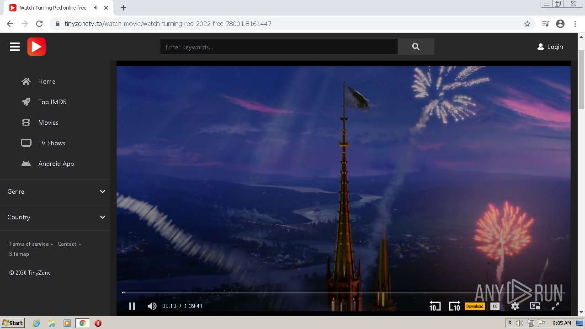Open the Contact link

pyautogui.click(x=67, y=244)
